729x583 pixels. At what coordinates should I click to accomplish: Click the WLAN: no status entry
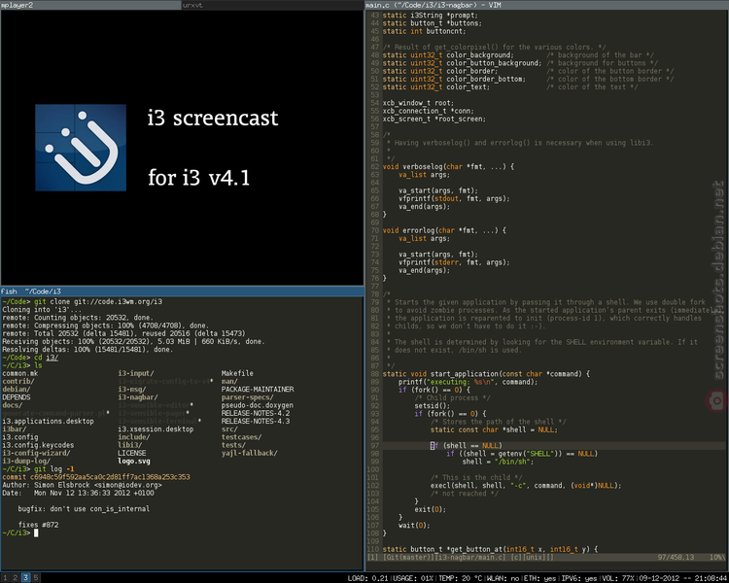click(x=503, y=578)
